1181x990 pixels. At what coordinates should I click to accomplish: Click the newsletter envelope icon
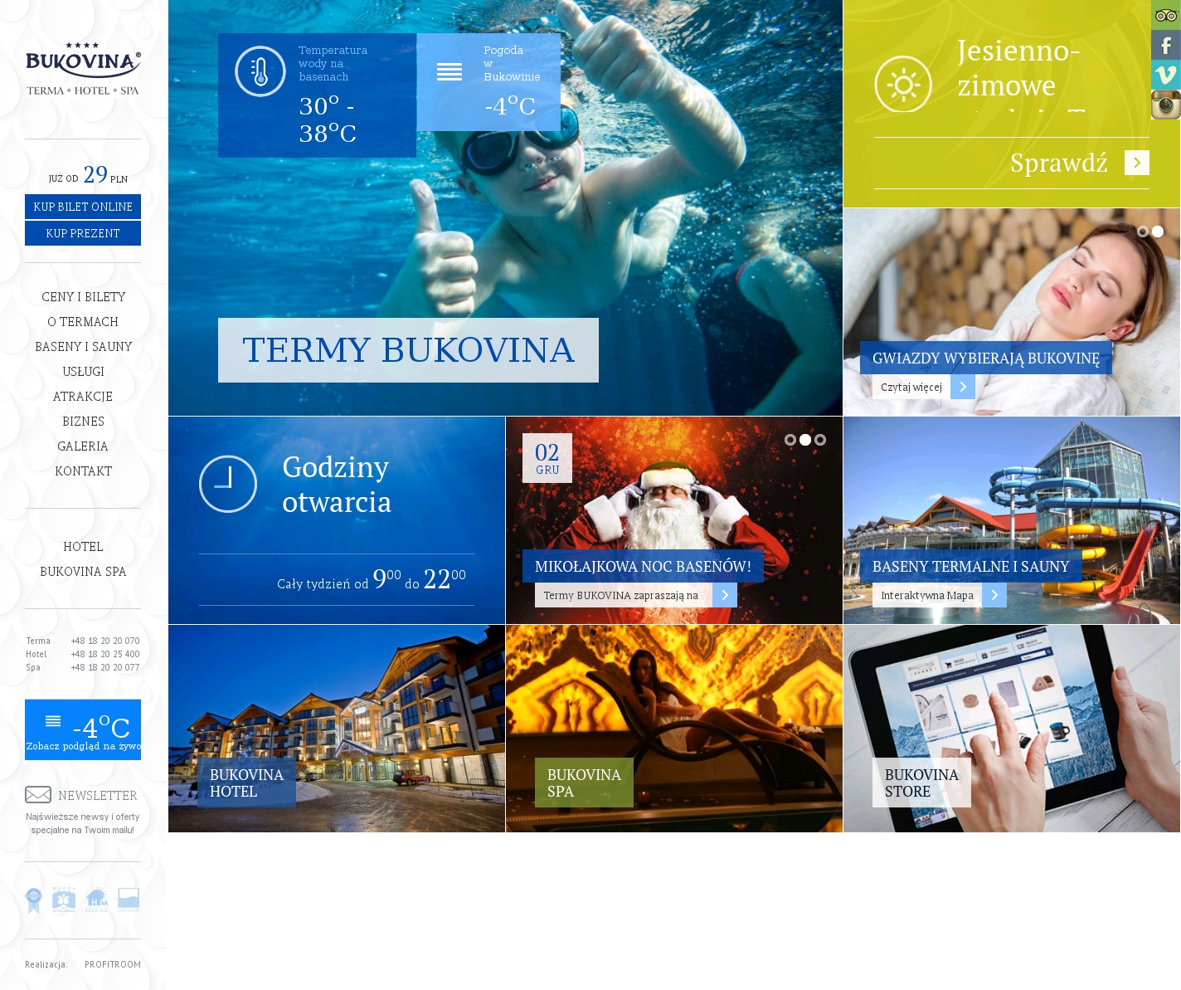[38, 794]
